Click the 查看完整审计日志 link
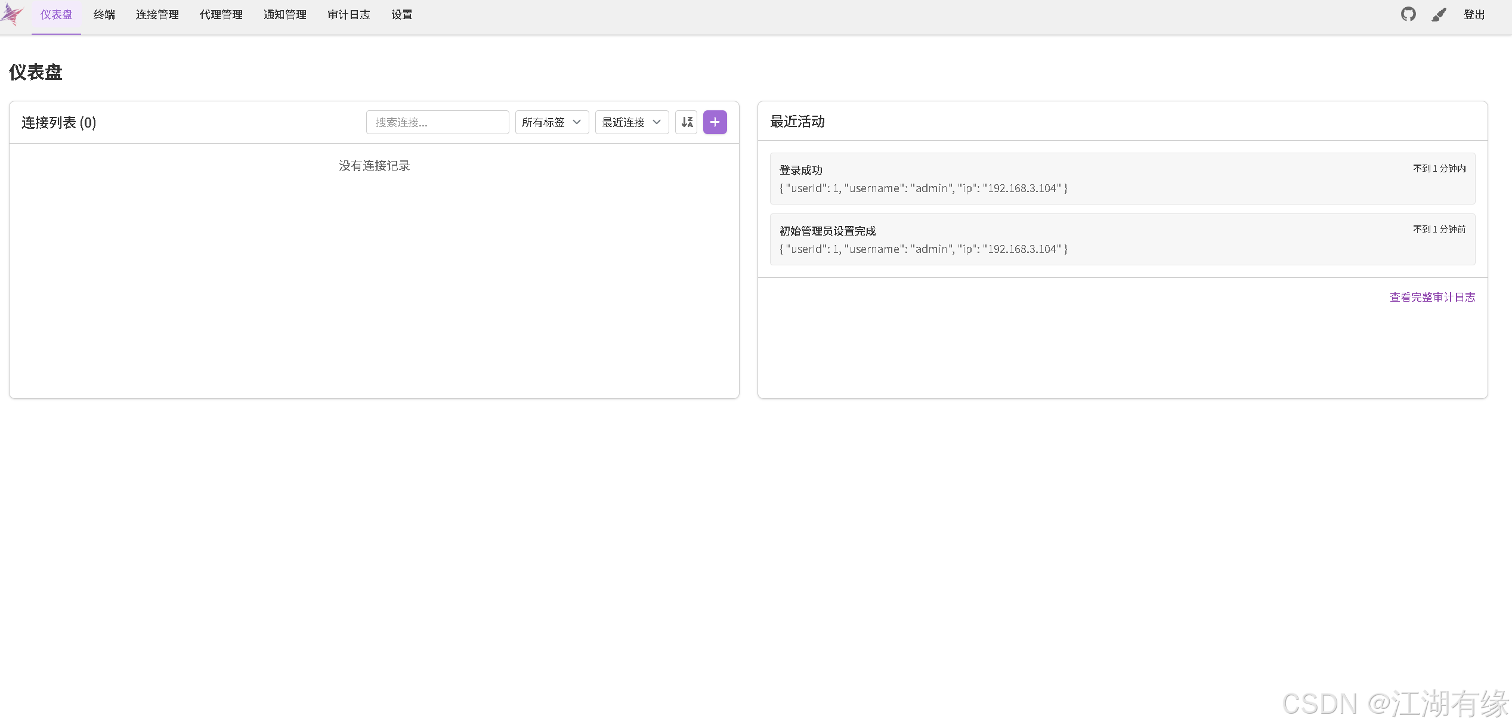This screenshot has height=728, width=1512. click(1431, 297)
